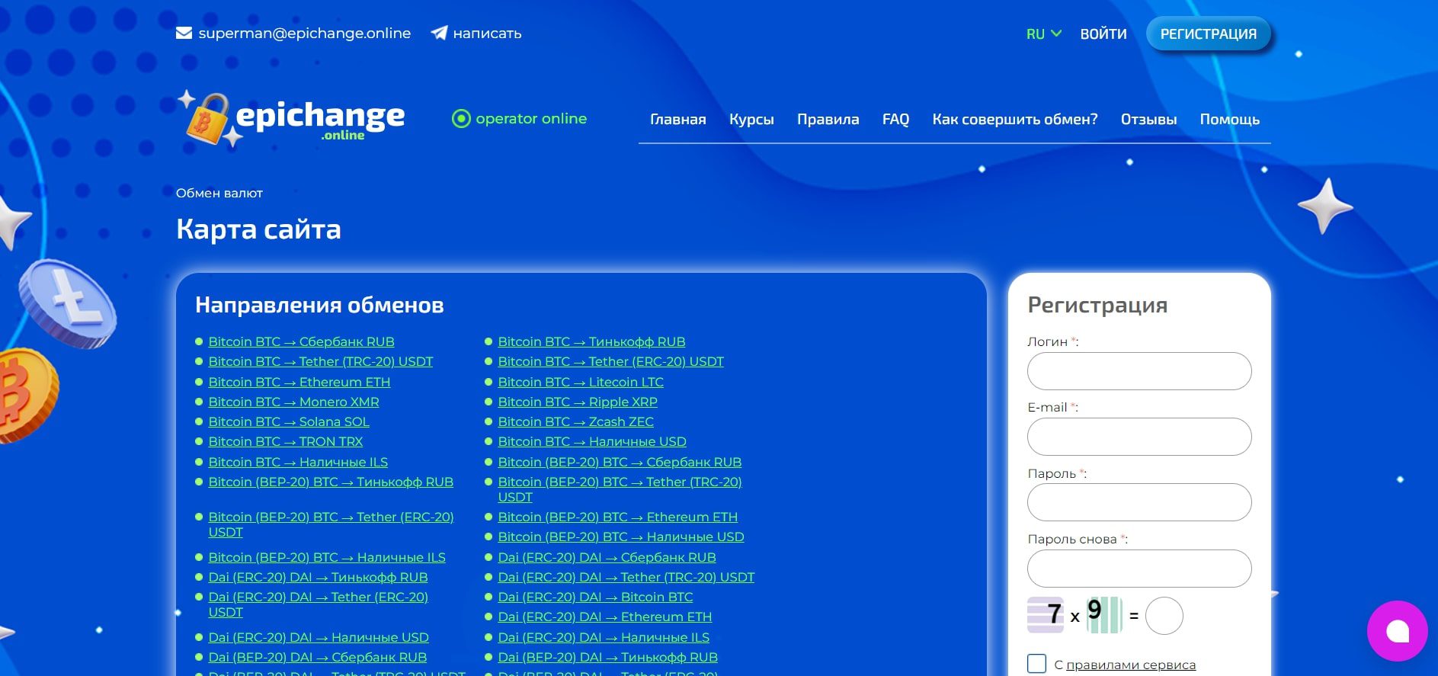The height and width of the screenshot is (676, 1438).
Task: Open Bitcoin BTC → Сбербанк RUB link
Action: click(x=301, y=341)
